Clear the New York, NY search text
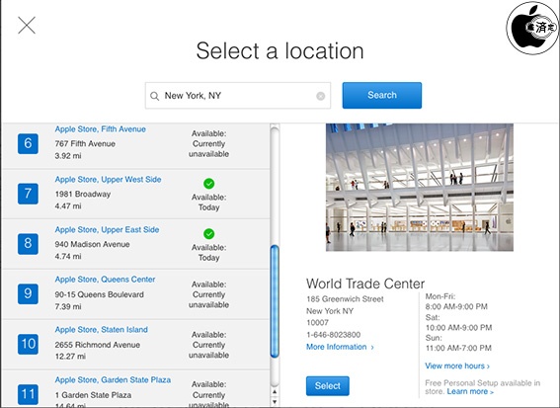 click(320, 96)
